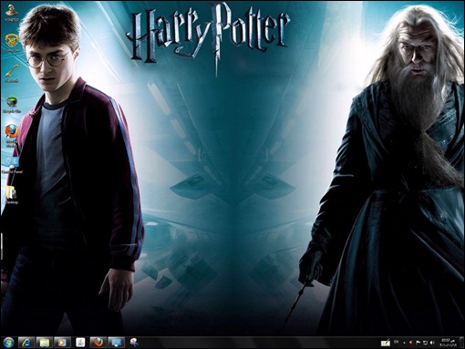Image resolution: width=465 pixels, height=349 pixels.
Task: Open the network connection tray icon
Action: (425, 343)
